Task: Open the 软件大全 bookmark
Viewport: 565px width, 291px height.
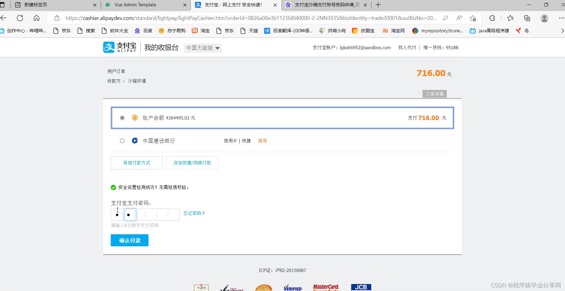Action: [115, 30]
